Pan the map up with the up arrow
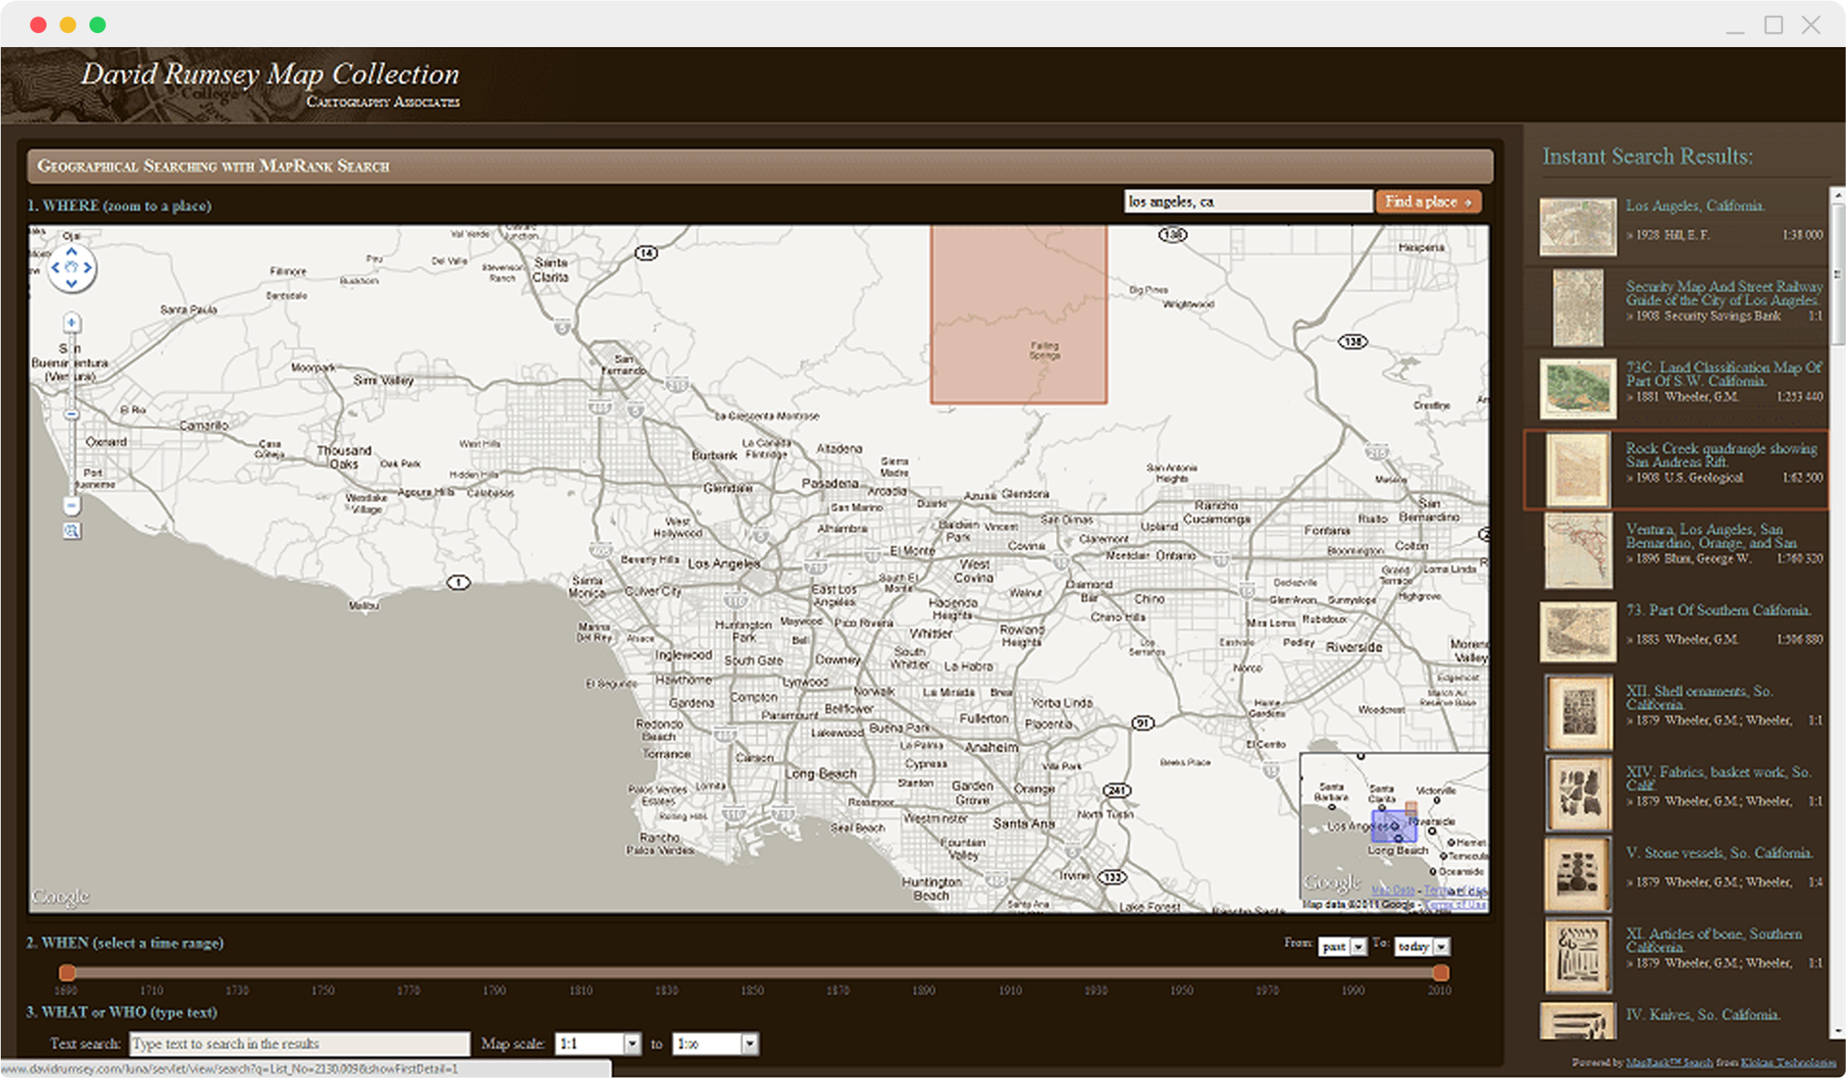The width and height of the screenshot is (1846, 1078). tap(71, 252)
